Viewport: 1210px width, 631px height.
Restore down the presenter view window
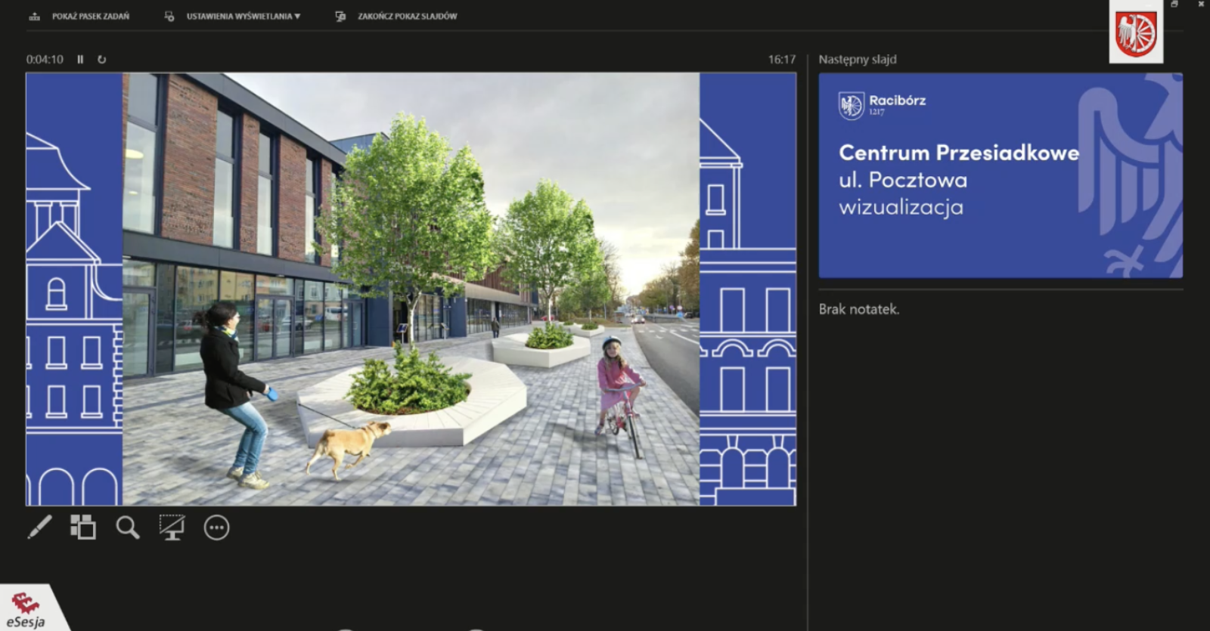point(1174,5)
